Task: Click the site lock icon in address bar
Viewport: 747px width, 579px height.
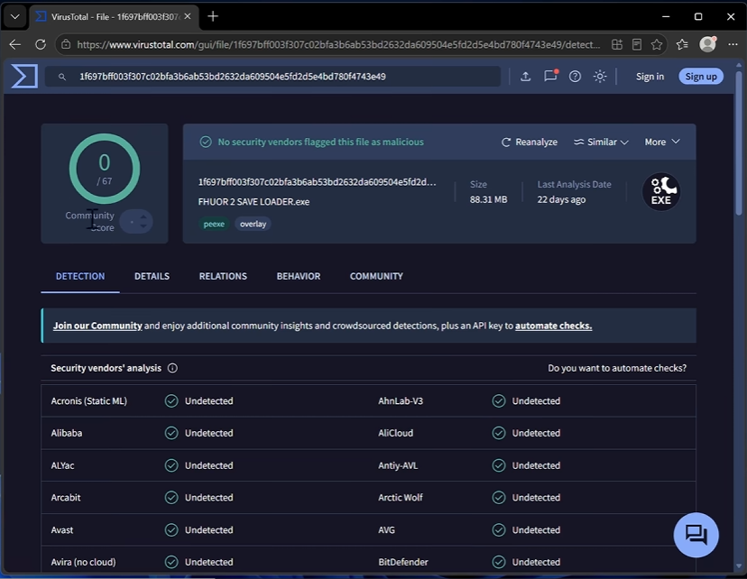Action: [x=66, y=44]
